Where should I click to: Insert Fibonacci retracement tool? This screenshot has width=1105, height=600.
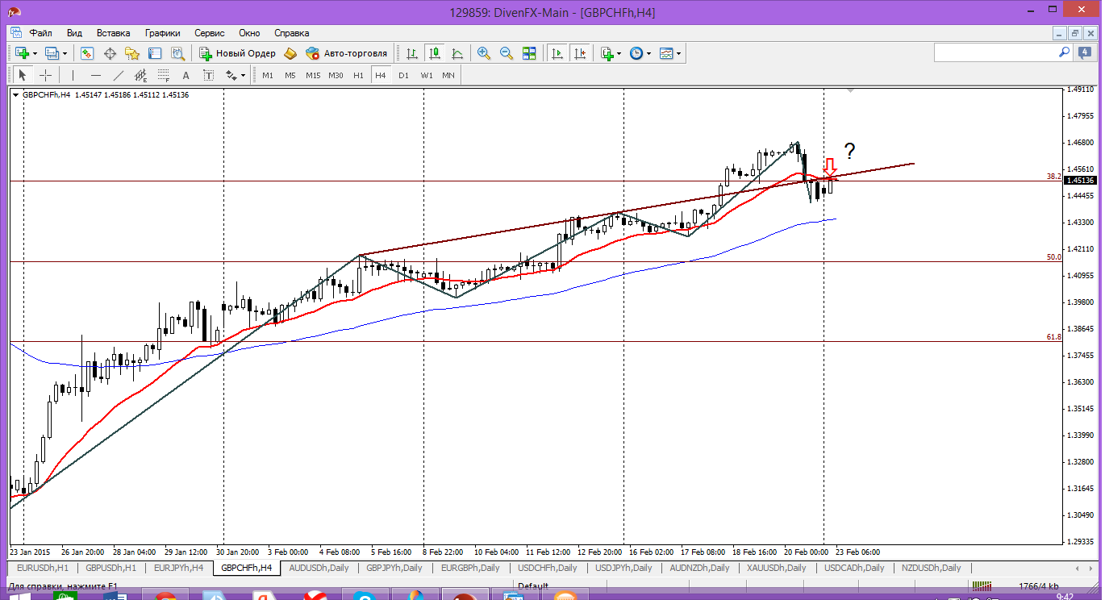(164, 75)
